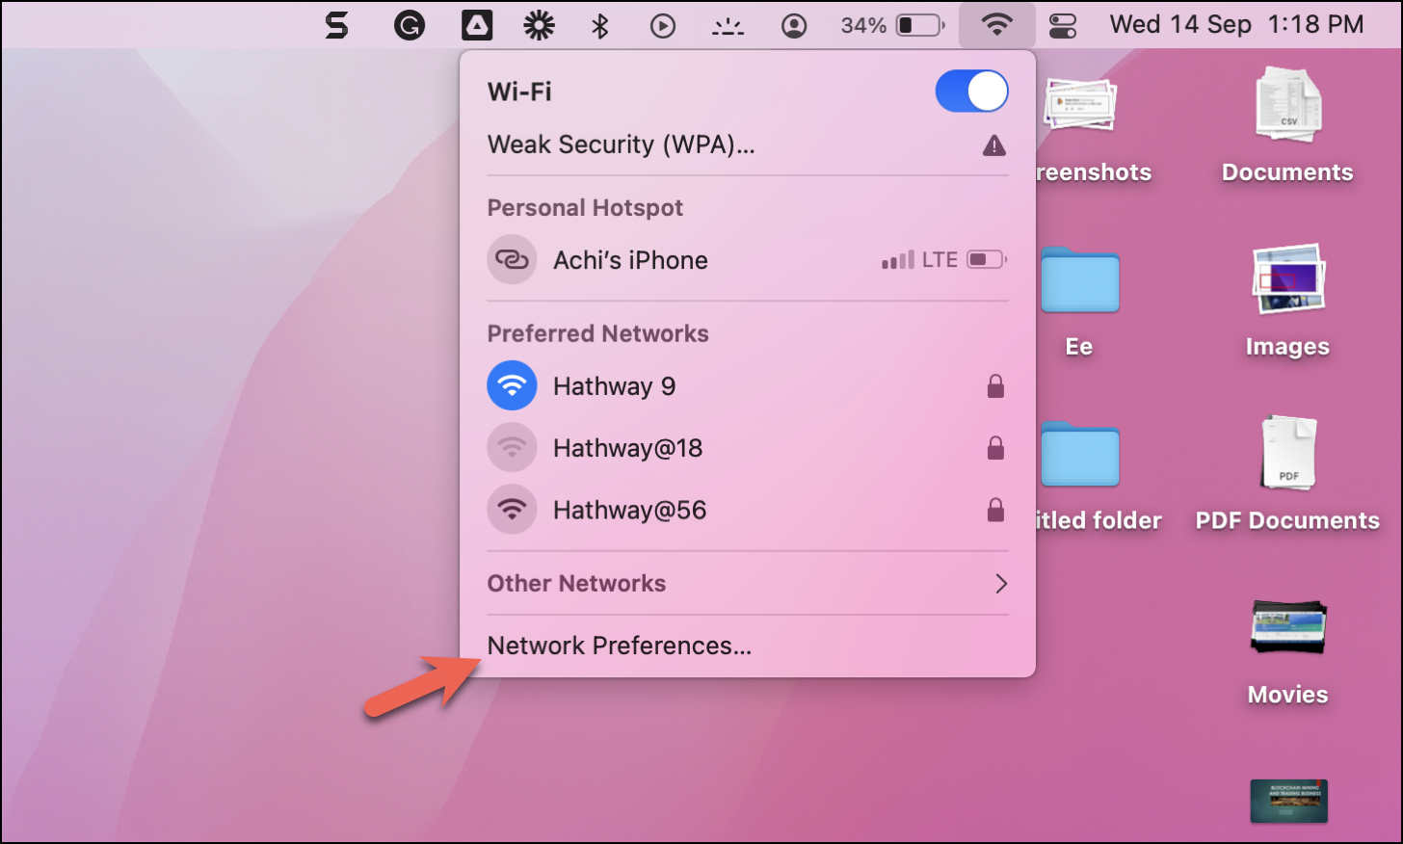This screenshot has width=1403, height=844.
Task: Select the PDF Documents stack
Action: pos(1287,475)
